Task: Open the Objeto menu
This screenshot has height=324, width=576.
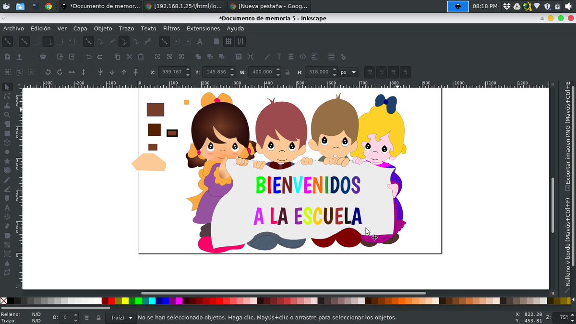Action: pyautogui.click(x=103, y=28)
